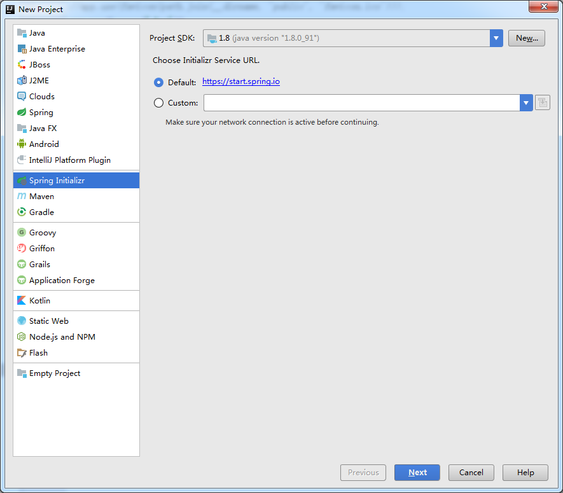Click the Java Enterprise icon
This screenshot has height=493, width=563.
pyautogui.click(x=22, y=49)
